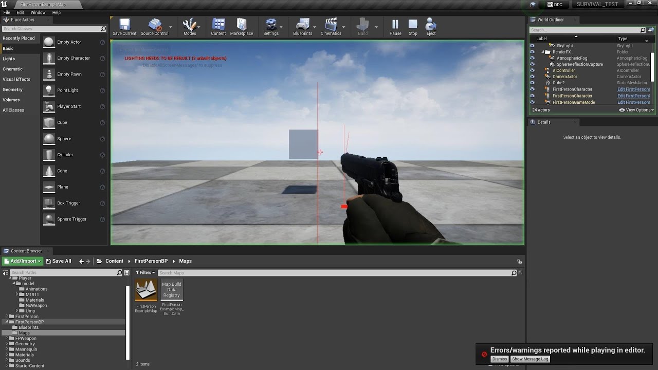658x370 pixels.
Task: Click Show Message Log button
Action: point(530,359)
